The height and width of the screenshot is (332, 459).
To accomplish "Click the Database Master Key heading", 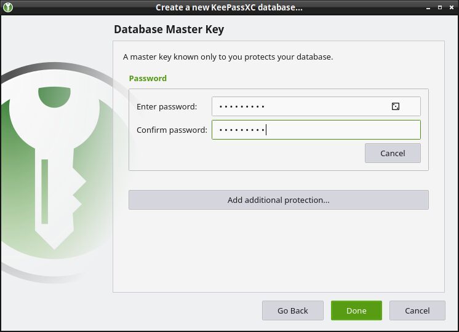I will point(169,30).
